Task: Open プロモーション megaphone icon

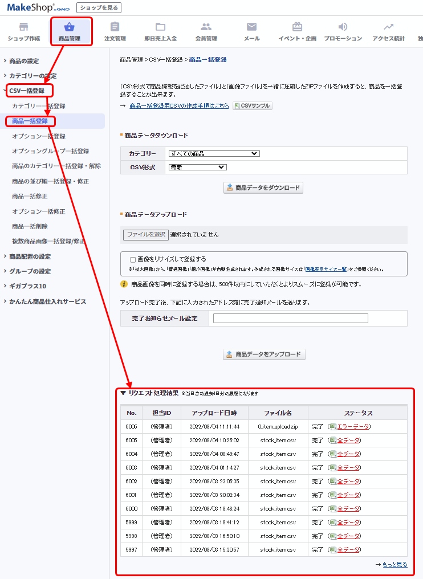Action: tap(343, 27)
